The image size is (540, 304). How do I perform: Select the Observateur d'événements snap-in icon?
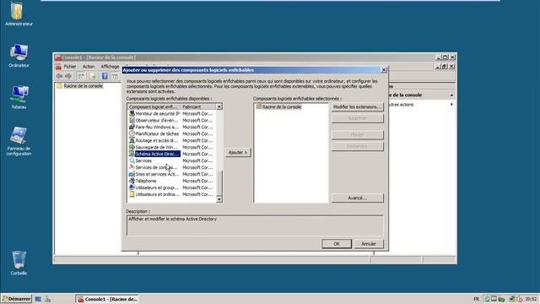(132, 120)
